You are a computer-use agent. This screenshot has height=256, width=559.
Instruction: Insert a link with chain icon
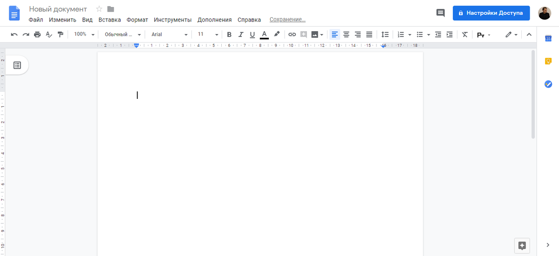pyautogui.click(x=292, y=35)
